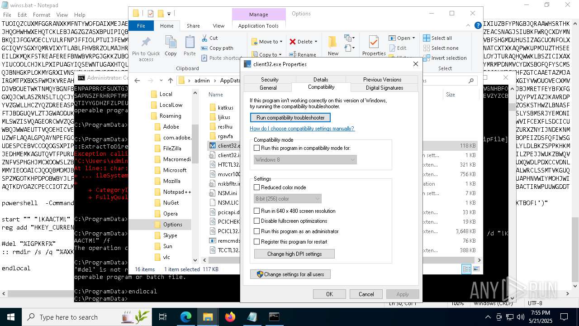Click Copy path in Clipboard group
Viewport: 579px width, 326px height.
(217, 48)
